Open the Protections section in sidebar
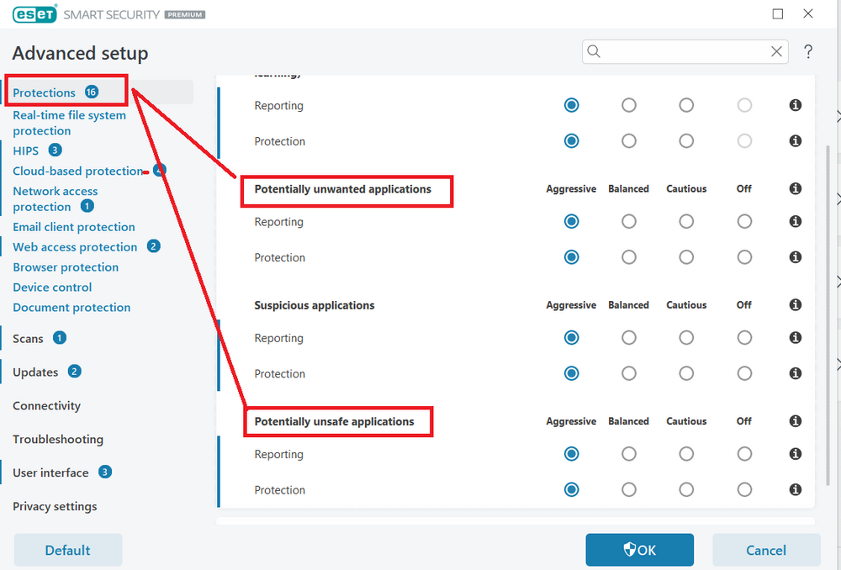Image resolution: width=841 pixels, height=570 pixels. (x=44, y=92)
